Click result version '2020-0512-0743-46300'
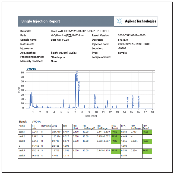This screenshot has width=174, height=174. click(132, 36)
